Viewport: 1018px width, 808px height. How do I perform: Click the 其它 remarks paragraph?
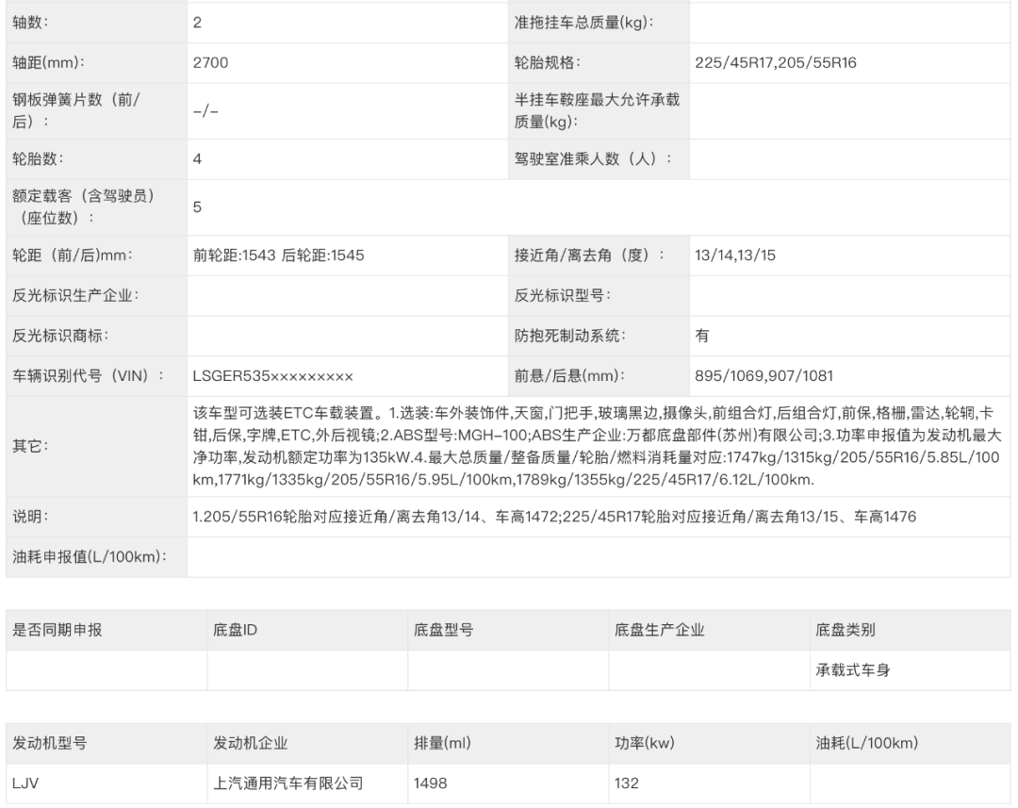598,446
